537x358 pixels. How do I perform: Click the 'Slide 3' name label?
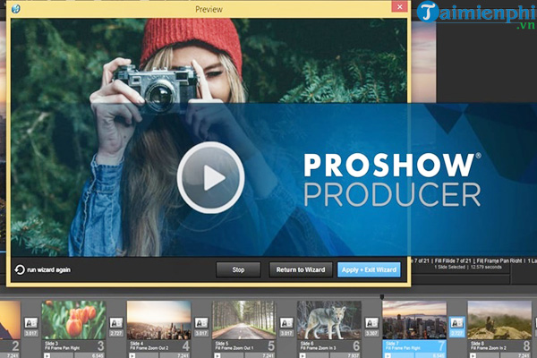pyautogui.click(x=51, y=344)
